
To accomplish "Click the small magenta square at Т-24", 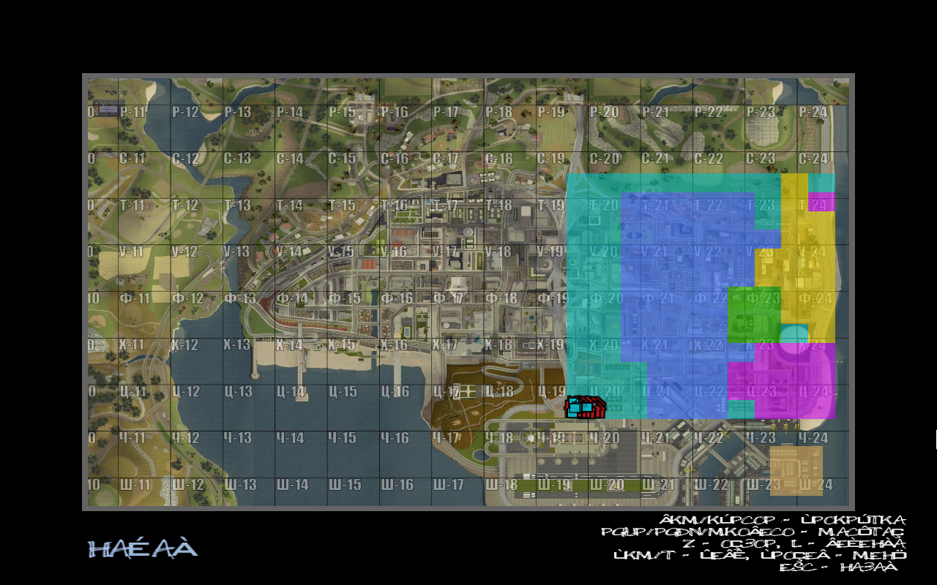I will coord(821,203).
